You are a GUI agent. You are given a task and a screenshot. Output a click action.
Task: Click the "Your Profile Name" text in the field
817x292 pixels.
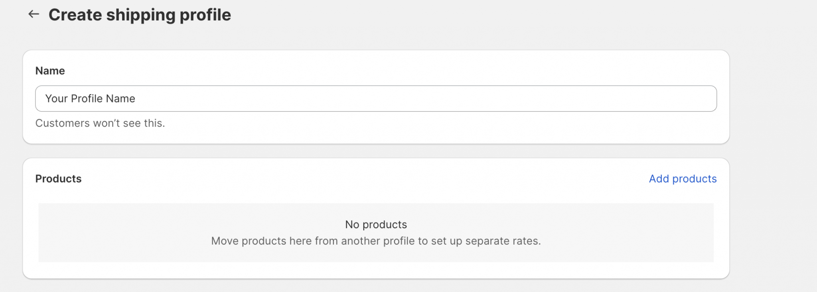(90, 99)
